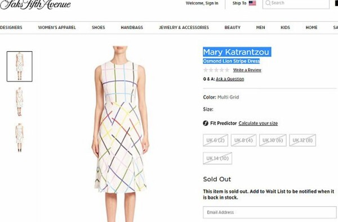
Task: Click Ask a Question link
Action: click(x=230, y=79)
